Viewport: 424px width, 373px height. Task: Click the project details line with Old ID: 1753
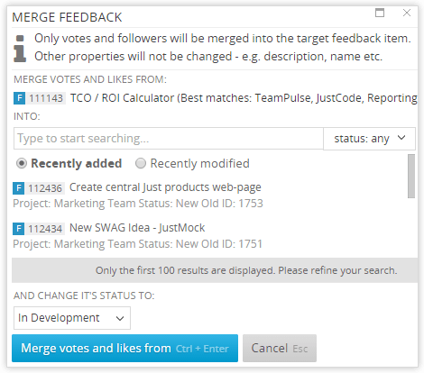138,204
